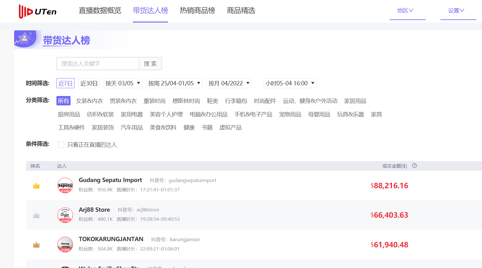Select the 近30日 time filter
Screen dimensions: 482x268
pyautogui.click(x=89, y=83)
